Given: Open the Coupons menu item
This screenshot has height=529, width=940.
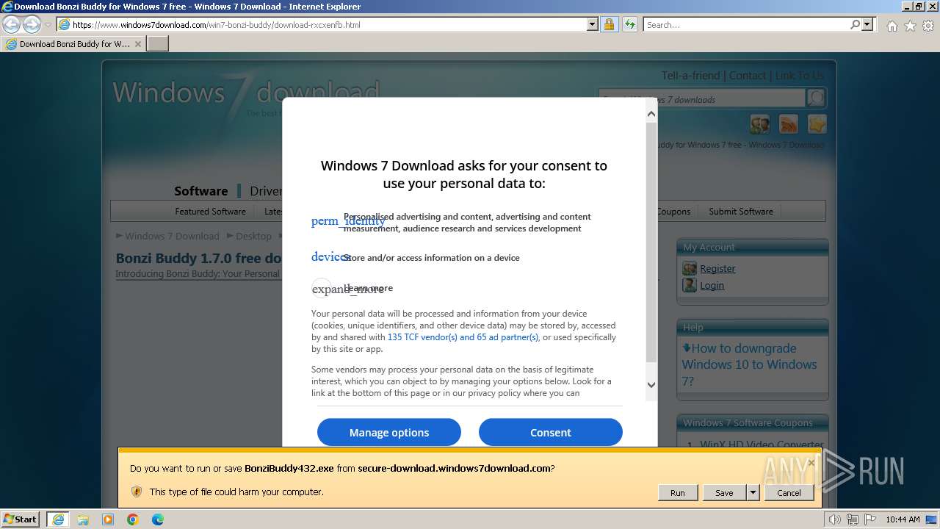Looking at the screenshot, I should click(673, 211).
